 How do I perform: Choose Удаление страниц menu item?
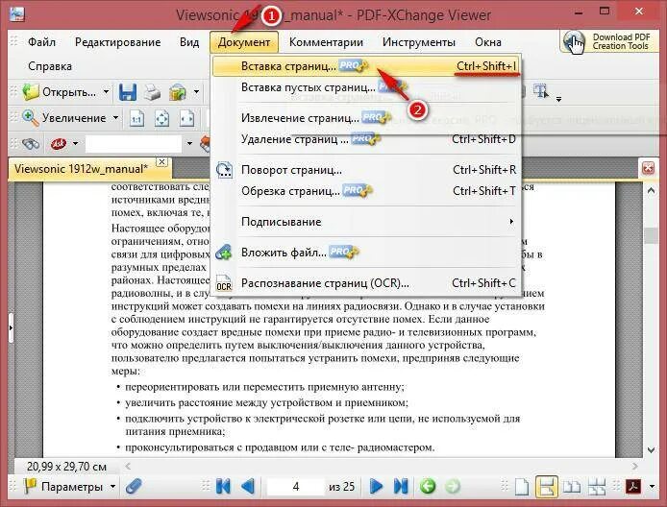[x=366, y=139]
